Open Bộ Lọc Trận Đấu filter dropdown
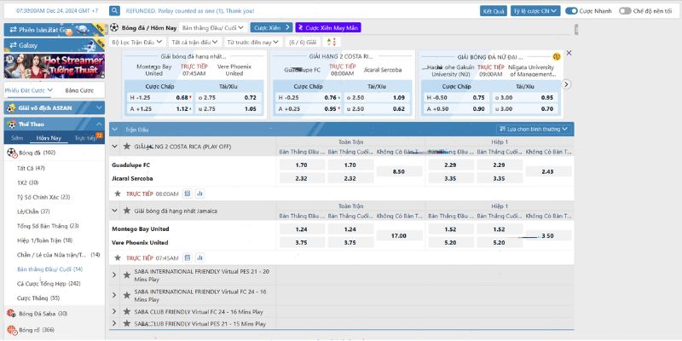The height and width of the screenshot is (341, 682). tap(137, 42)
